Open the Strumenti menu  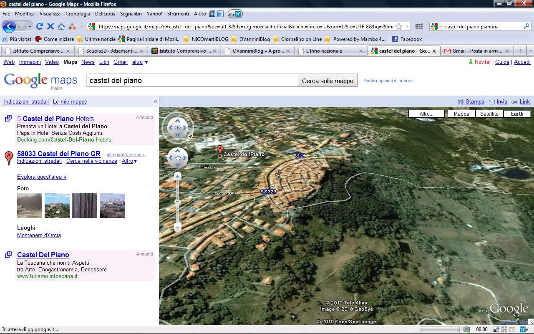[x=178, y=14]
